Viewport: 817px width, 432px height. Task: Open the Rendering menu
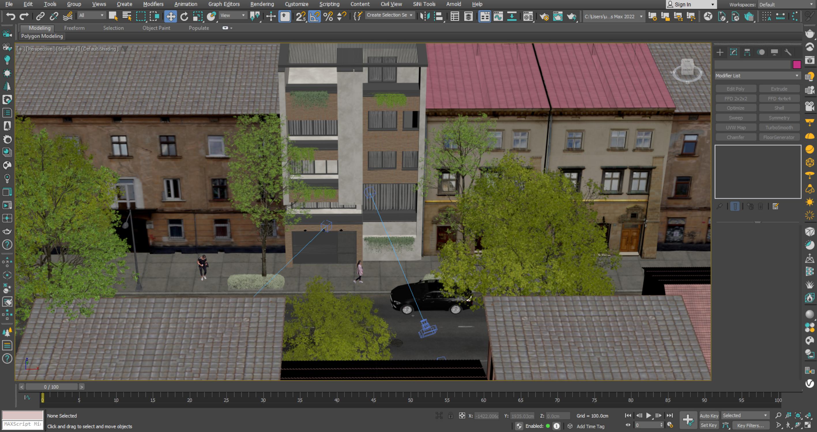pos(262,4)
